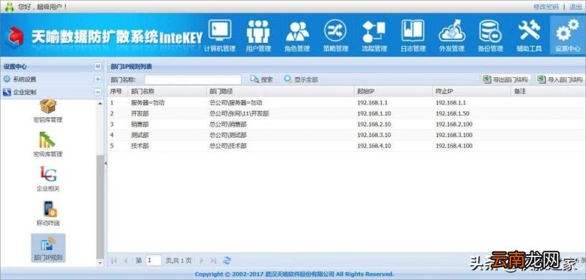Click sidebar scrollbar down arrow
The image size is (586, 280).
click(100, 263)
